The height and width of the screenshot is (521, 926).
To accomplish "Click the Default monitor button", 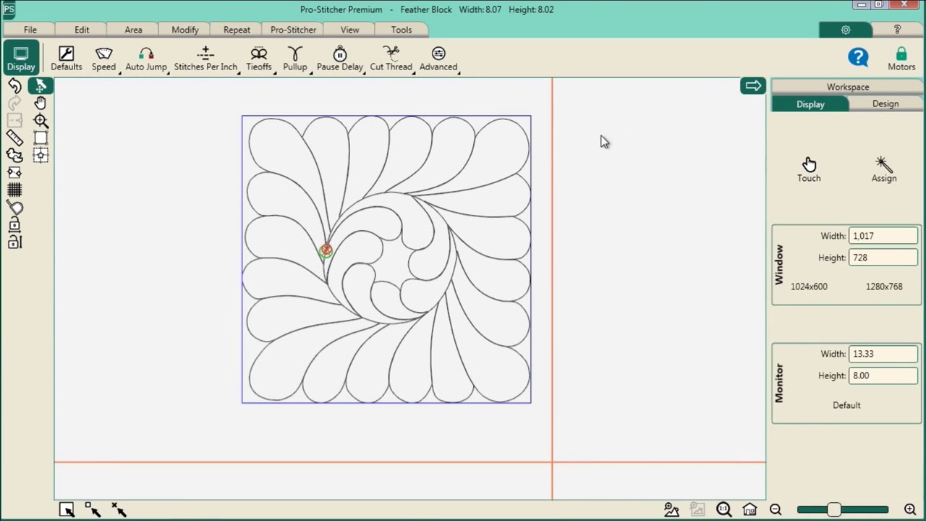I will click(x=846, y=405).
